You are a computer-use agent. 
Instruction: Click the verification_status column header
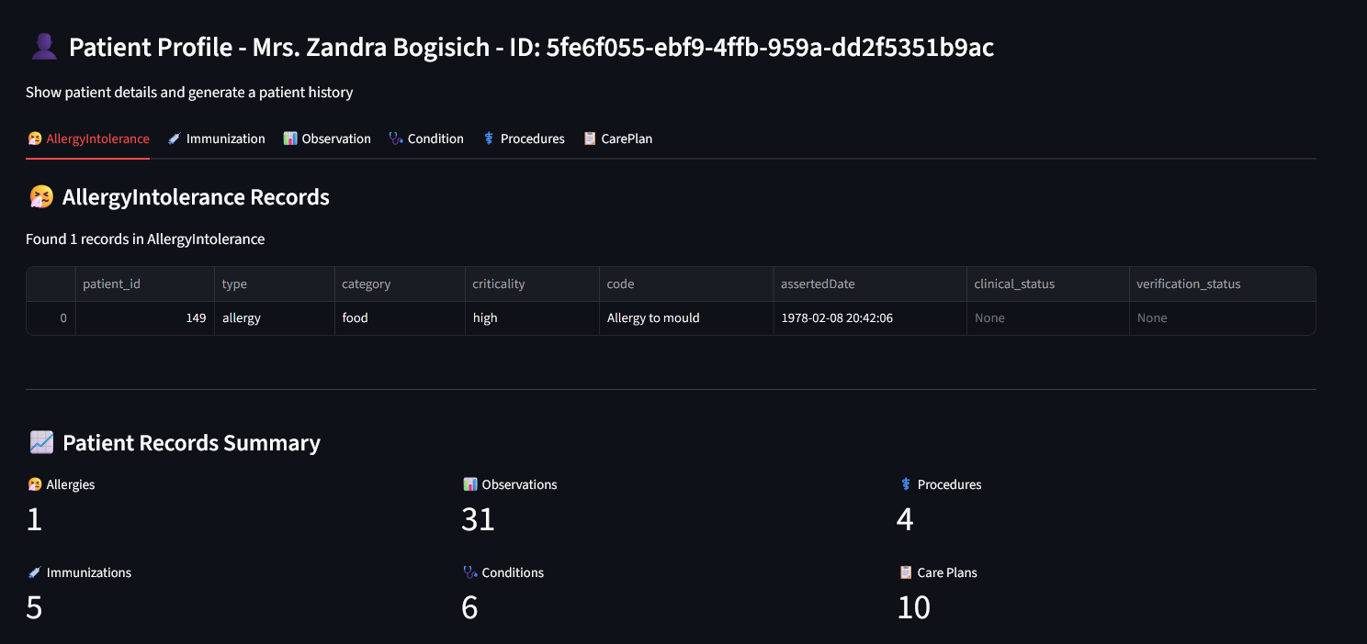pos(1188,284)
